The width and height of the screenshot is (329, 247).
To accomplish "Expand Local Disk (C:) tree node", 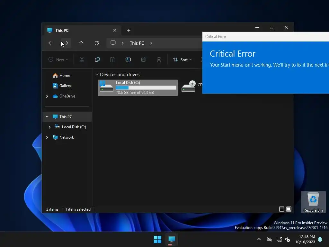I will [50, 127].
